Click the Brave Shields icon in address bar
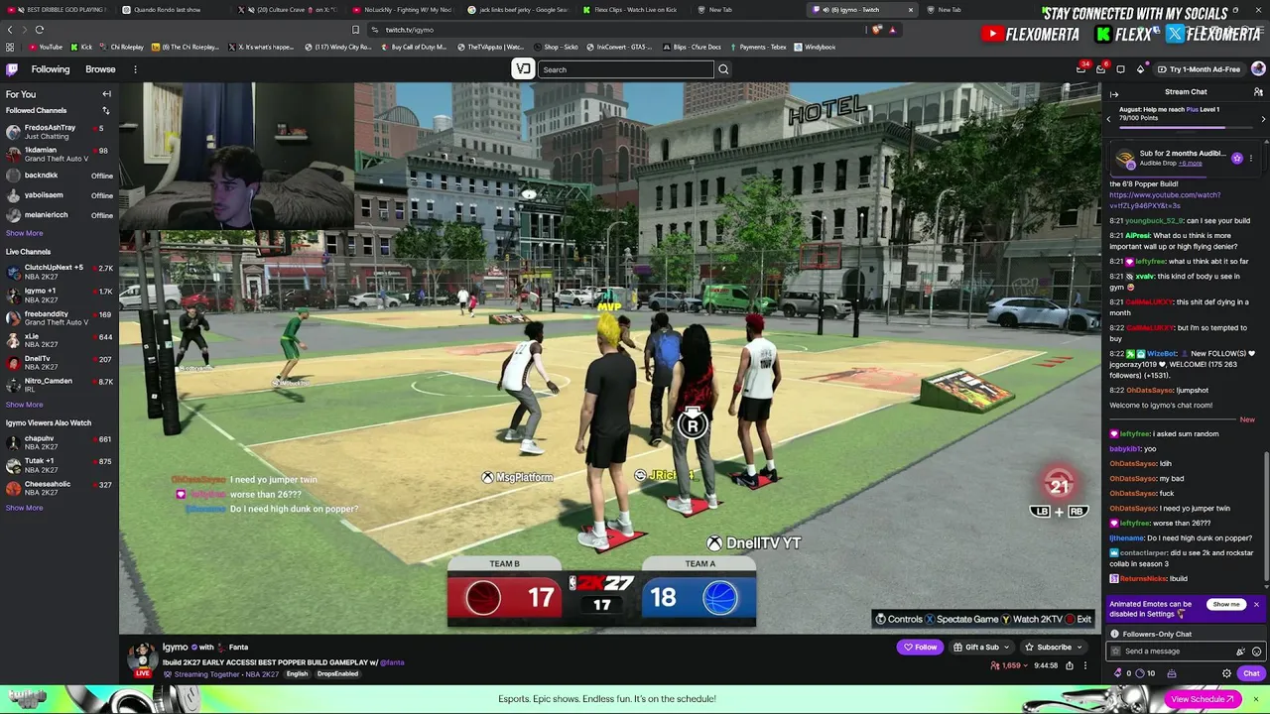The width and height of the screenshot is (1270, 714). click(876, 30)
